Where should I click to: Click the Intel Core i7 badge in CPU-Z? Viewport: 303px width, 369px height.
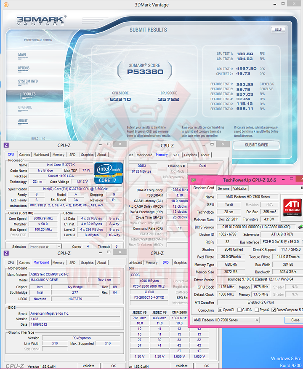click(109, 173)
